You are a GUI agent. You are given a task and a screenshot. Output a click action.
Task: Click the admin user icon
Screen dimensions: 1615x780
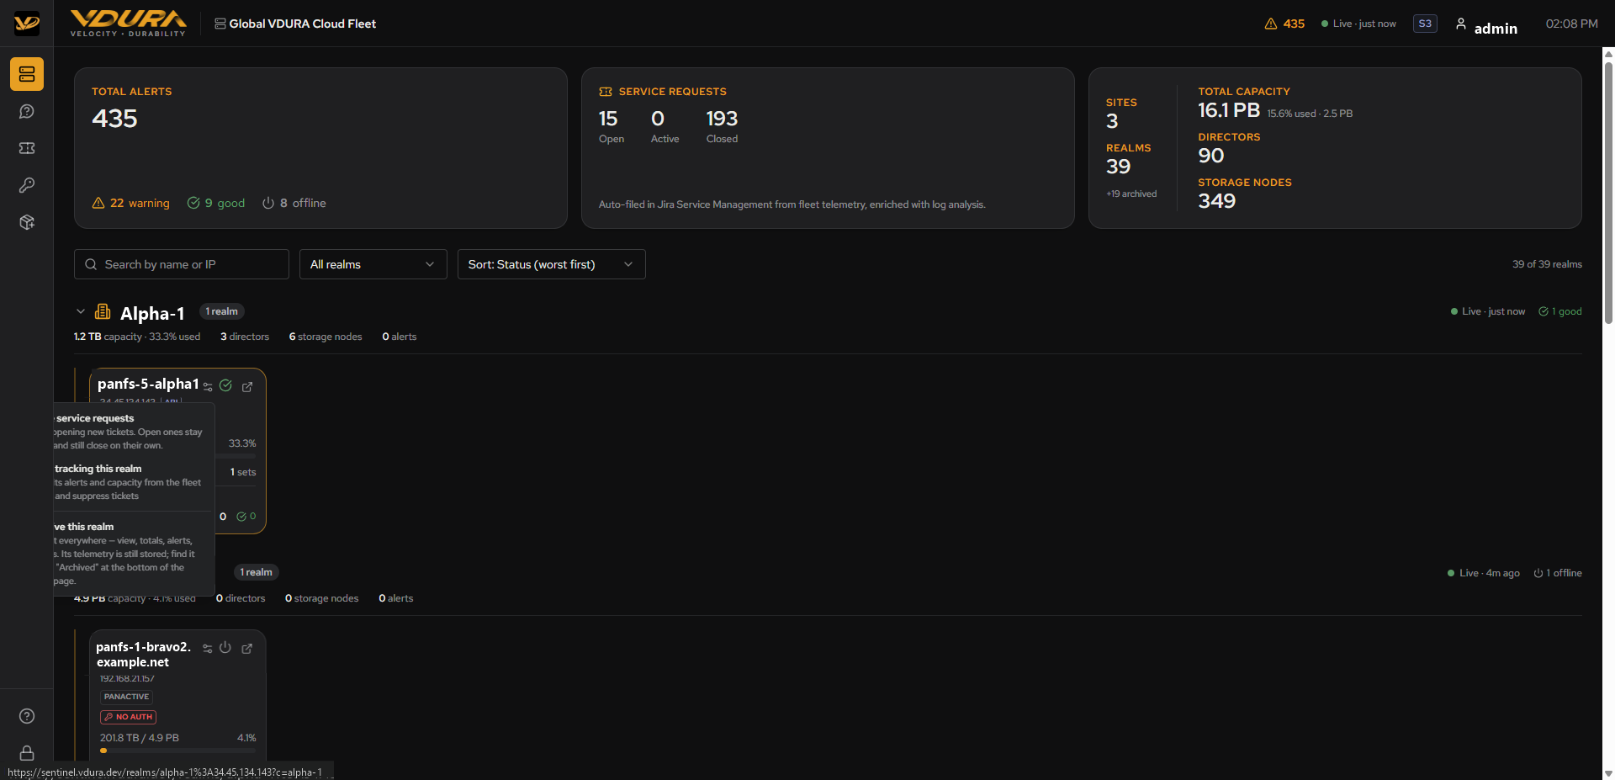point(1461,24)
